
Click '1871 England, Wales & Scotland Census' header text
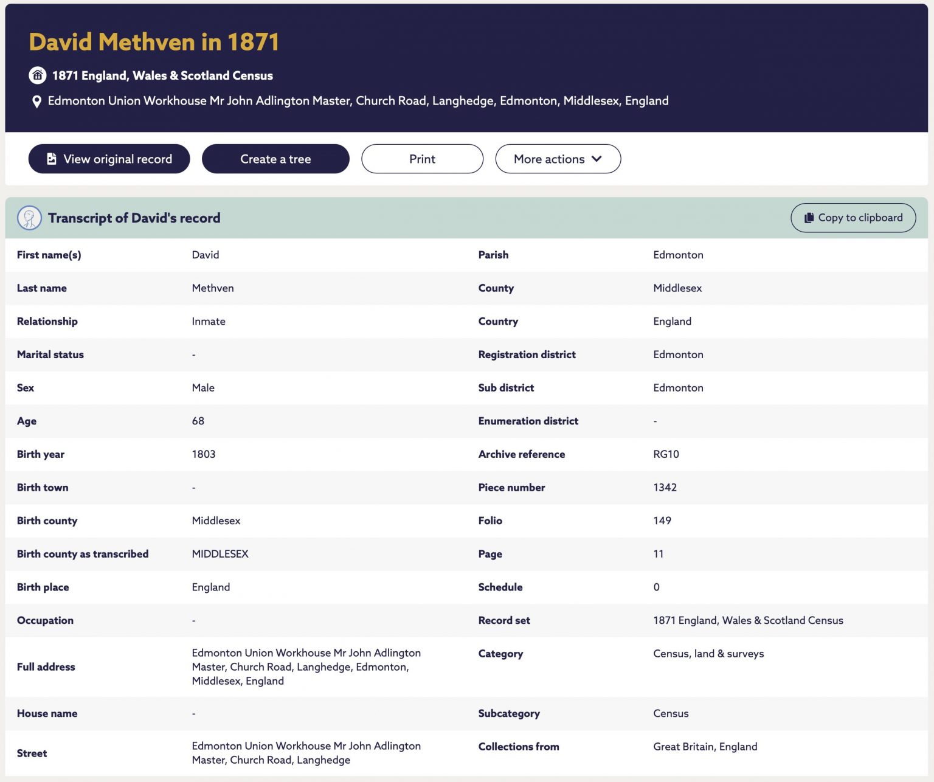162,75
